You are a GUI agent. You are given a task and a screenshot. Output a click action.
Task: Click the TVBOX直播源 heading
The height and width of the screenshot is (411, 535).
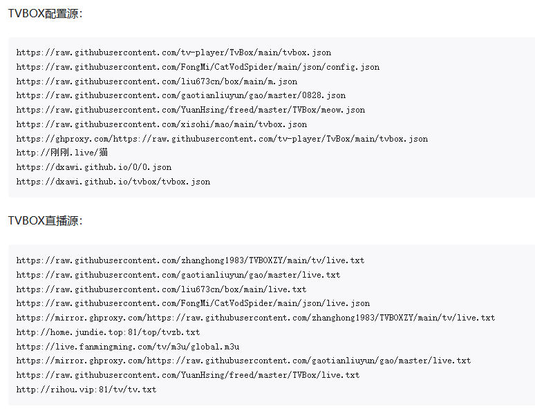coord(45,221)
